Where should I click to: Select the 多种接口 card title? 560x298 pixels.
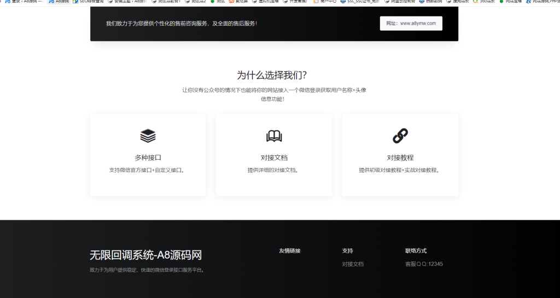148,157
